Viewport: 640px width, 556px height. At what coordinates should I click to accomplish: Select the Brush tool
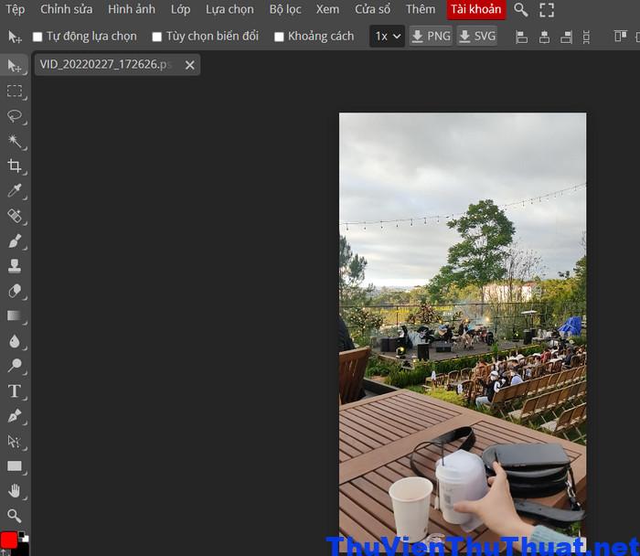tap(15, 241)
